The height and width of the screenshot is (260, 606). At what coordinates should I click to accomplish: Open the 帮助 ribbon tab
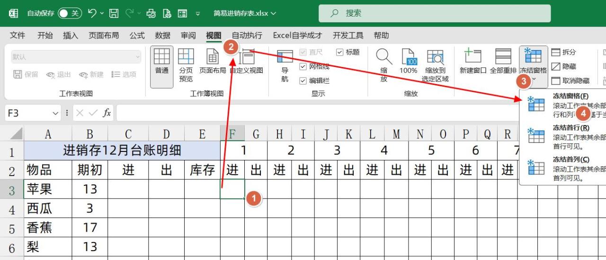(381, 35)
